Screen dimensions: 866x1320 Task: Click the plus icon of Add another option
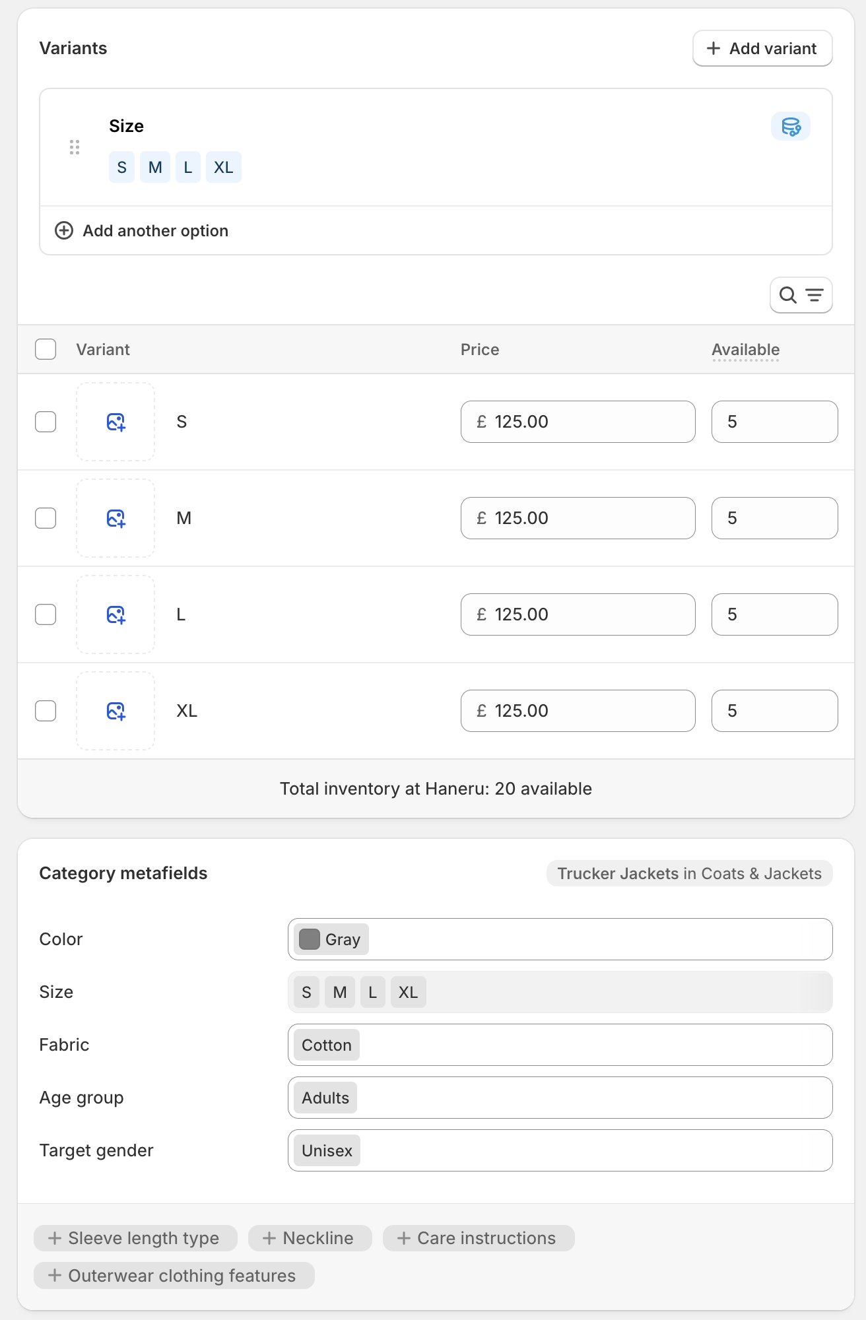point(64,230)
